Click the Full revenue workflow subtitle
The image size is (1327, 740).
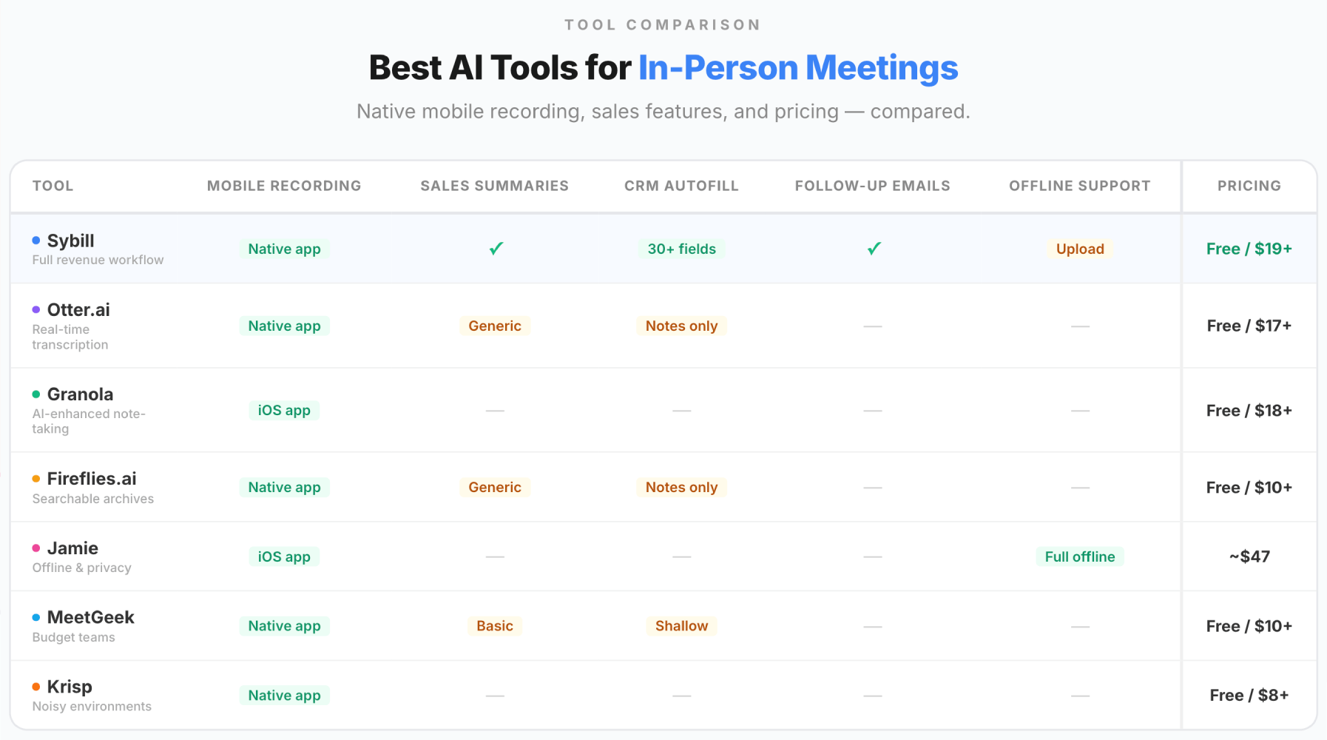tap(98, 260)
